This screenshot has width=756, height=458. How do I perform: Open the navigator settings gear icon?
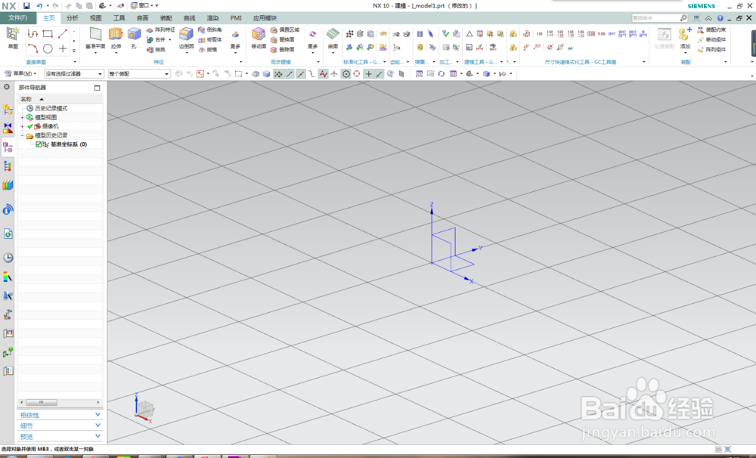pyautogui.click(x=7, y=87)
